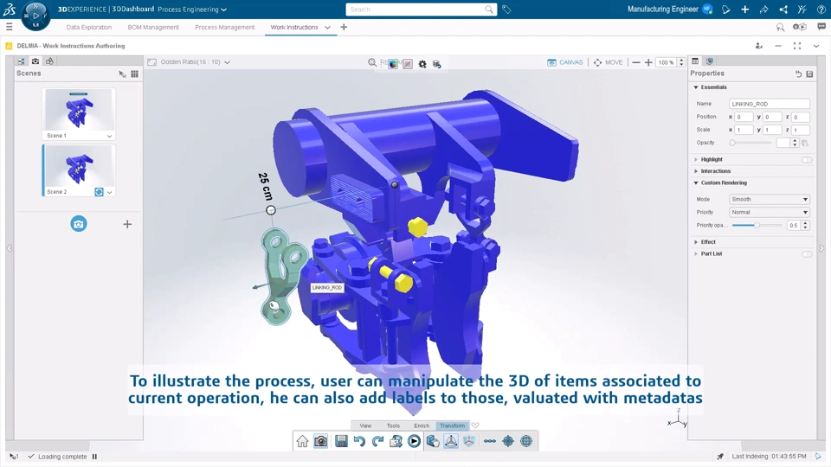
Task: Click the floppy disk save icon in bottom toolbar
Action: [341, 441]
